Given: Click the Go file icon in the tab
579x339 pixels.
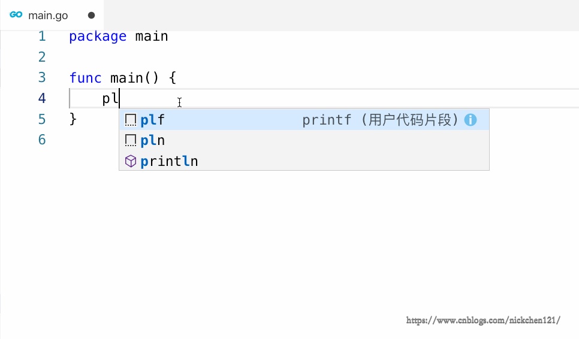Looking at the screenshot, I should [16, 15].
